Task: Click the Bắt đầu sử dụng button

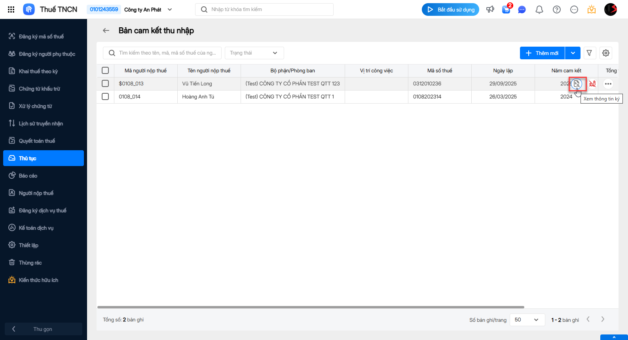Action: pos(450,9)
